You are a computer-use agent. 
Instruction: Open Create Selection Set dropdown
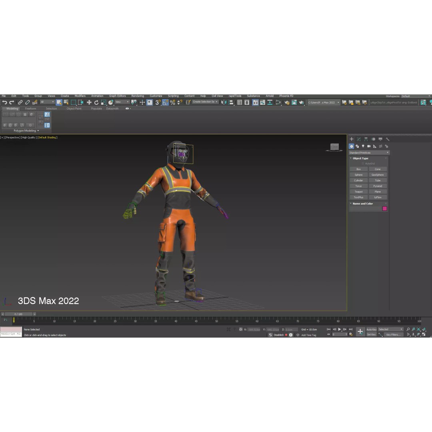(x=205, y=102)
